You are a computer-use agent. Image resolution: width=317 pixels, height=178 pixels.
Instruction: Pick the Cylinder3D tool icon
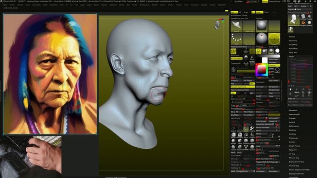point(303,17)
